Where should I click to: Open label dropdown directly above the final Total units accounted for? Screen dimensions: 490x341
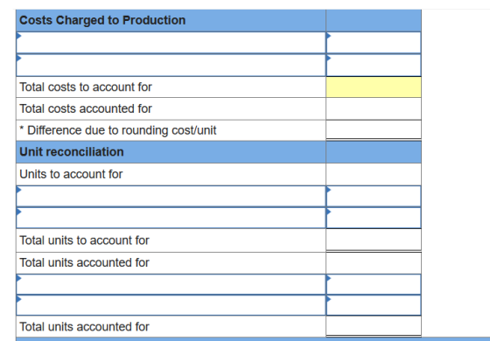click(171, 305)
